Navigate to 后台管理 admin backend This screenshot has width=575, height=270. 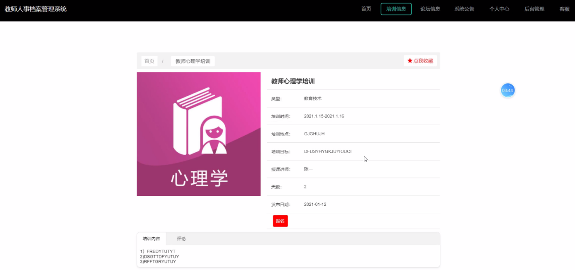(x=534, y=9)
